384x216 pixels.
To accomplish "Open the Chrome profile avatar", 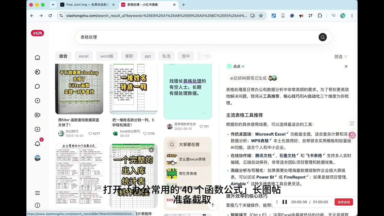I will (x=343, y=16).
